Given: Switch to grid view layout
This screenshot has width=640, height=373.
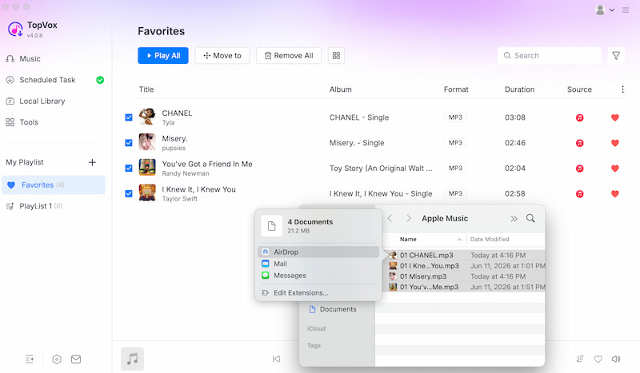Looking at the screenshot, I should [336, 55].
